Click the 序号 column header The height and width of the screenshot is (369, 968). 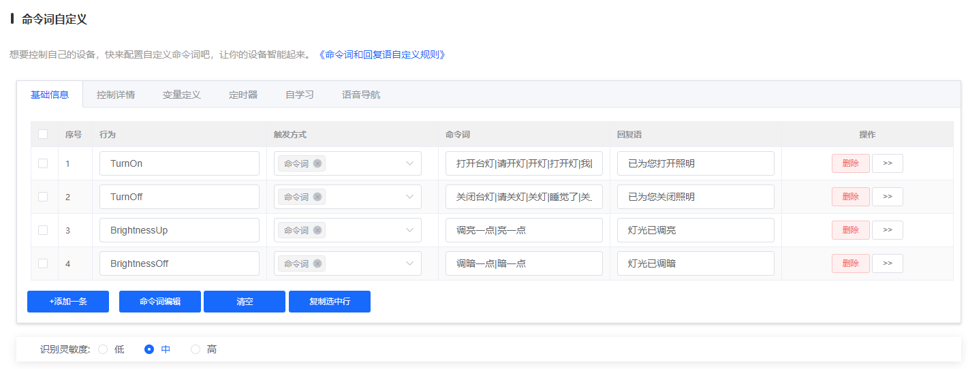[x=74, y=135]
